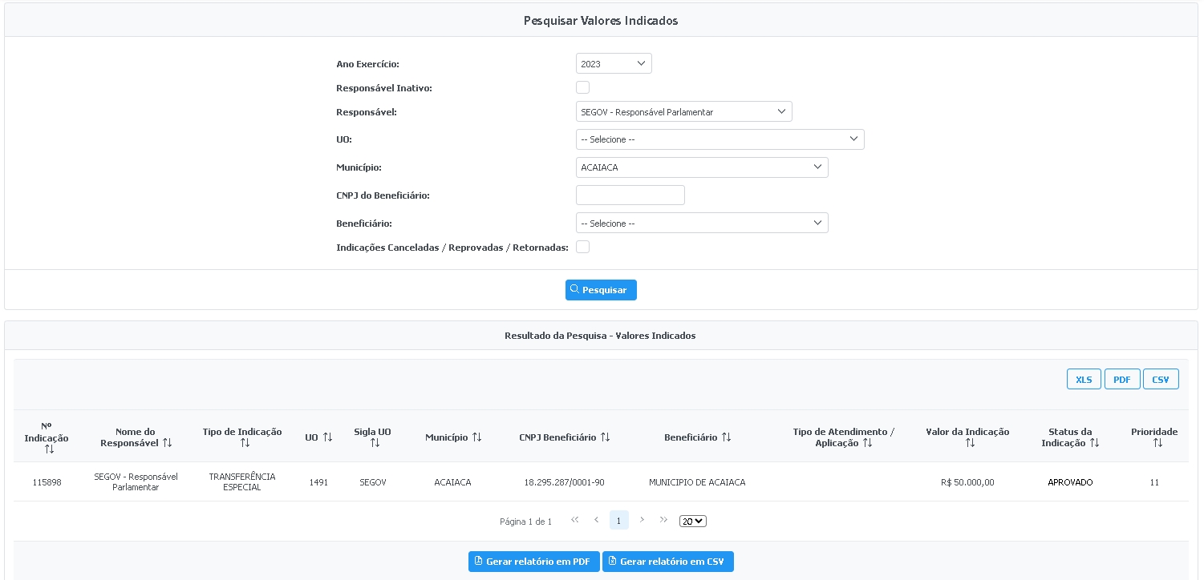1204x580 pixels.
Task: Click into CNPJ do Beneficiário field
Action: click(x=630, y=195)
